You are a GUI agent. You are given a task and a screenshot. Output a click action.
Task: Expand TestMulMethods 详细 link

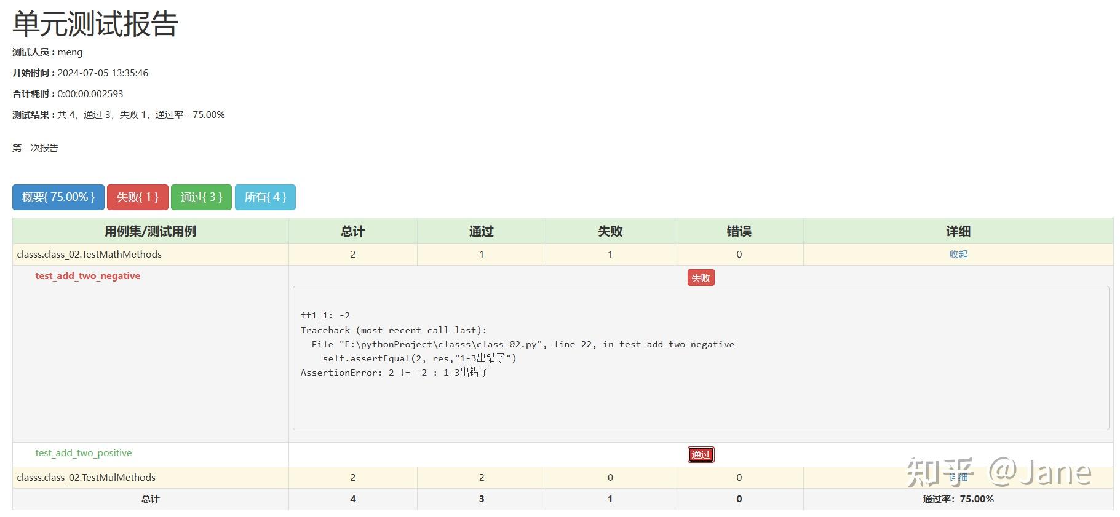click(958, 478)
